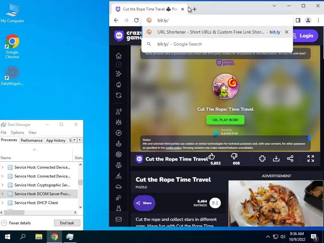
Task: Open Google Chrome desktop shortcut
Action: (x=12, y=47)
